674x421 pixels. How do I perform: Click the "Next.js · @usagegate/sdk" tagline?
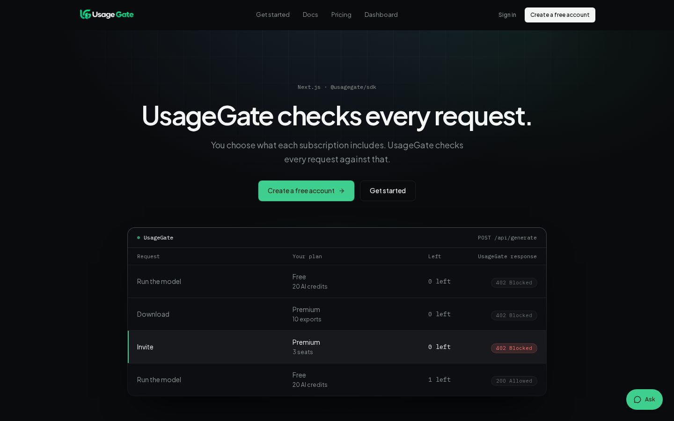[x=337, y=87]
